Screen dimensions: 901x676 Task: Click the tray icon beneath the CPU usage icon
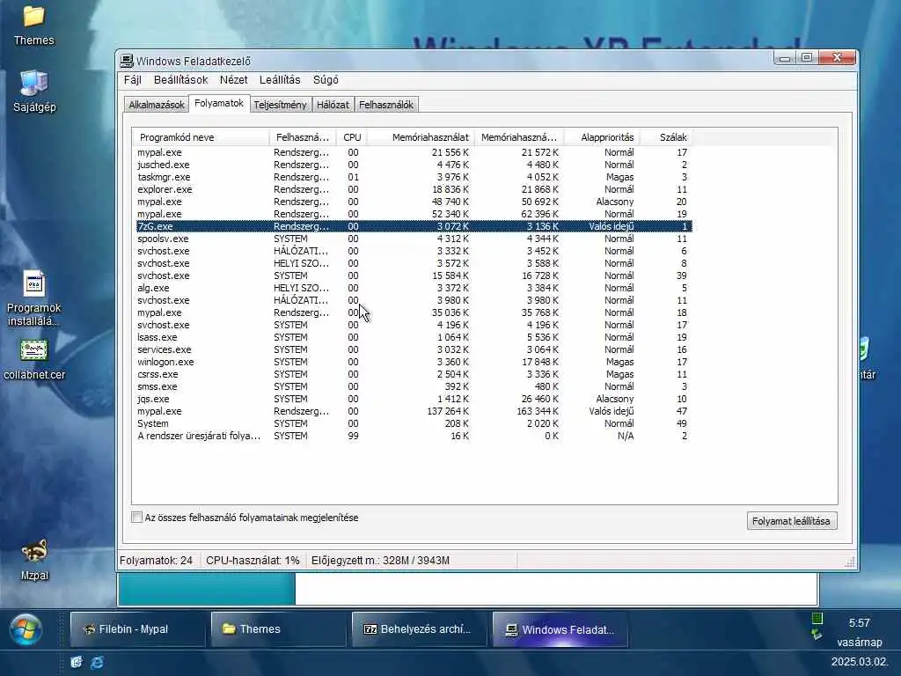pos(817,634)
